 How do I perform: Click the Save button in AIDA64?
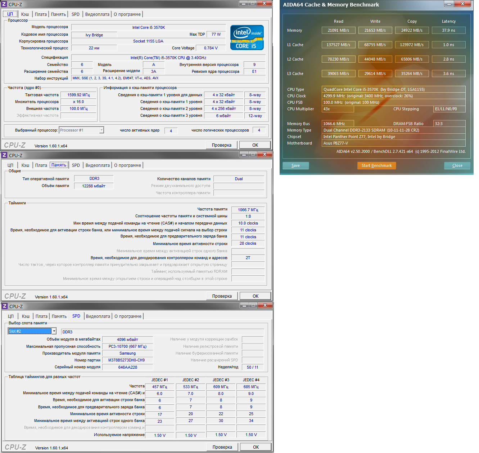pyautogui.click(x=295, y=166)
